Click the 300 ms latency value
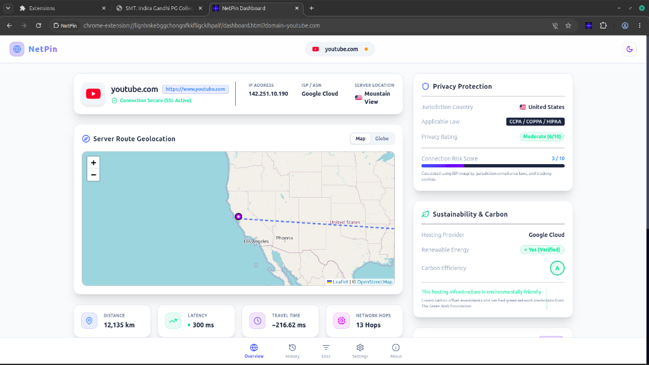The width and height of the screenshot is (649, 365). point(203,325)
